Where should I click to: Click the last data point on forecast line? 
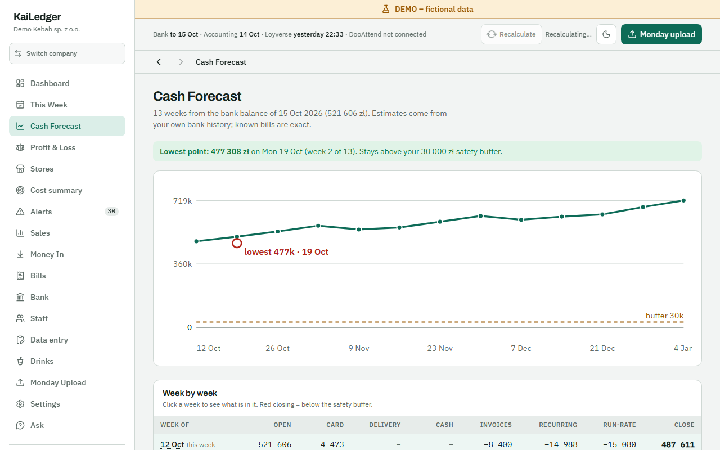683,200
